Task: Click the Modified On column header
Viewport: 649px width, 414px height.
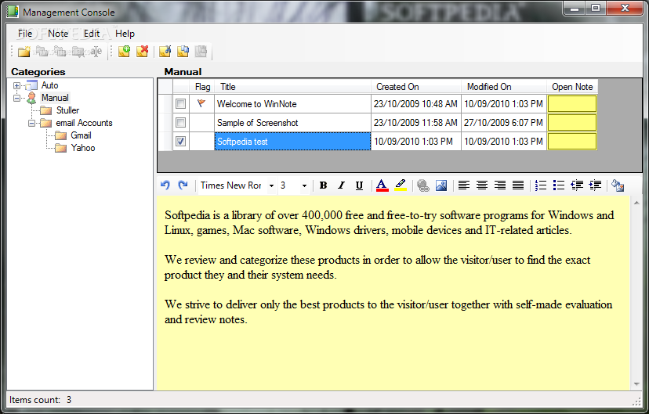Action: tap(504, 87)
